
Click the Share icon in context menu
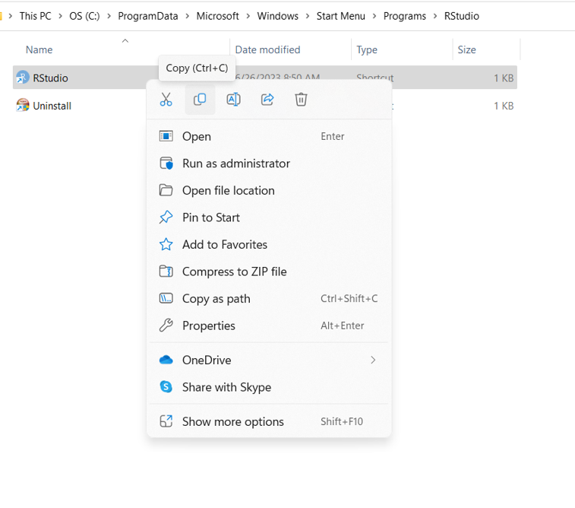[x=267, y=100]
